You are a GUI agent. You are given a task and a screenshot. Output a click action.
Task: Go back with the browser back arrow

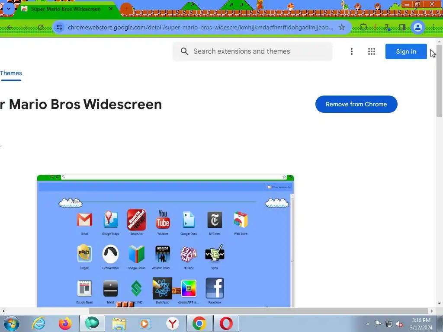pyautogui.click(x=10, y=27)
